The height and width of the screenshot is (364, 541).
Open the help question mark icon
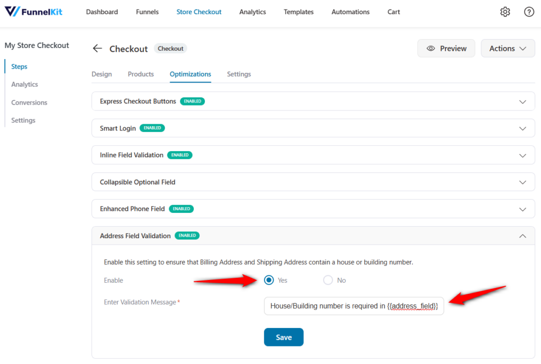pyautogui.click(x=529, y=12)
